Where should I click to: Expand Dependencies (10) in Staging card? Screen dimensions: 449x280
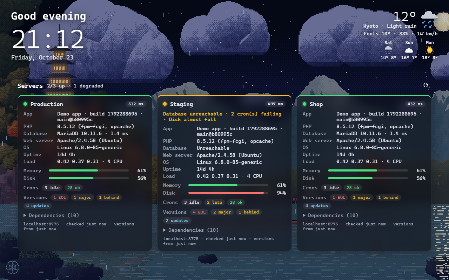point(191,230)
